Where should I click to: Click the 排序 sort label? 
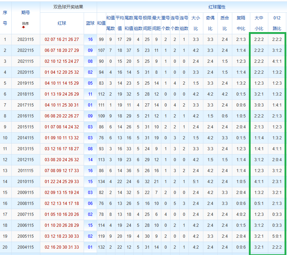coord(25,23)
